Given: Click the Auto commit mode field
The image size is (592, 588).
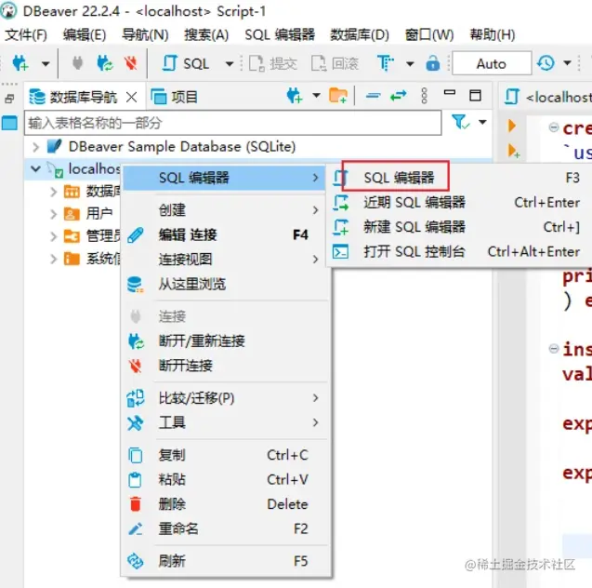Looking at the screenshot, I should click(x=492, y=63).
